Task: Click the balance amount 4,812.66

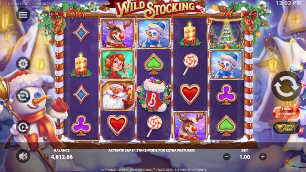Action: (x=62, y=157)
